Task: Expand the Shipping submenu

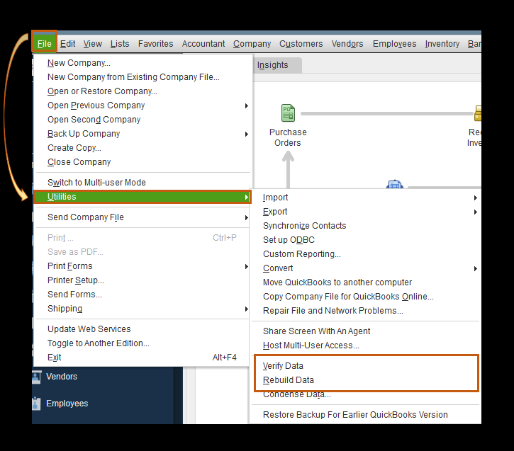Action: (x=143, y=309)
